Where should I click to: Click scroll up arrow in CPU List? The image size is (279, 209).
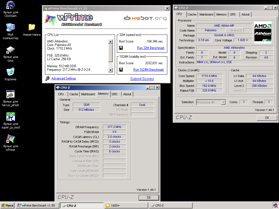(x=111, y=42)
